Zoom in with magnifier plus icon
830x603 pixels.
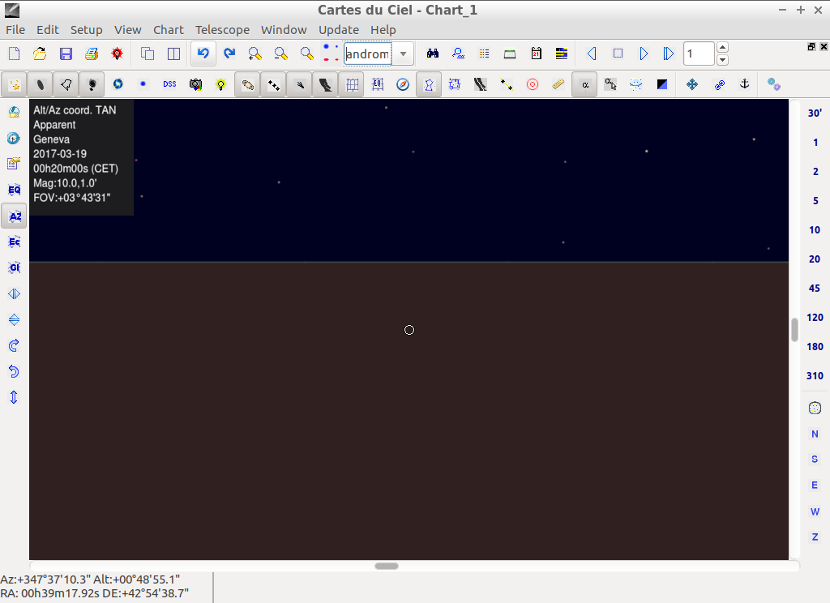coord(255,53)
